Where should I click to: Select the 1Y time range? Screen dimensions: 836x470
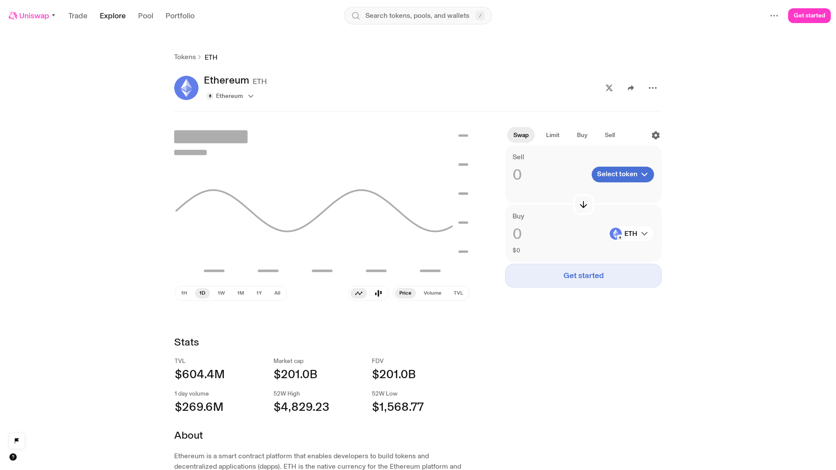click(x=259, y=293)
